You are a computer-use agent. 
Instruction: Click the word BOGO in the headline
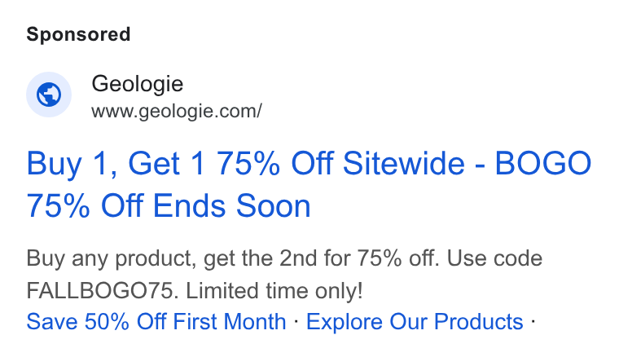coord(542,164)
